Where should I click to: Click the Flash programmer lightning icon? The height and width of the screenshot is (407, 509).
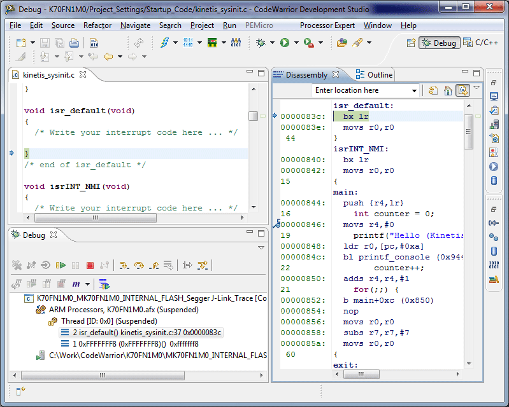point(164,43)
